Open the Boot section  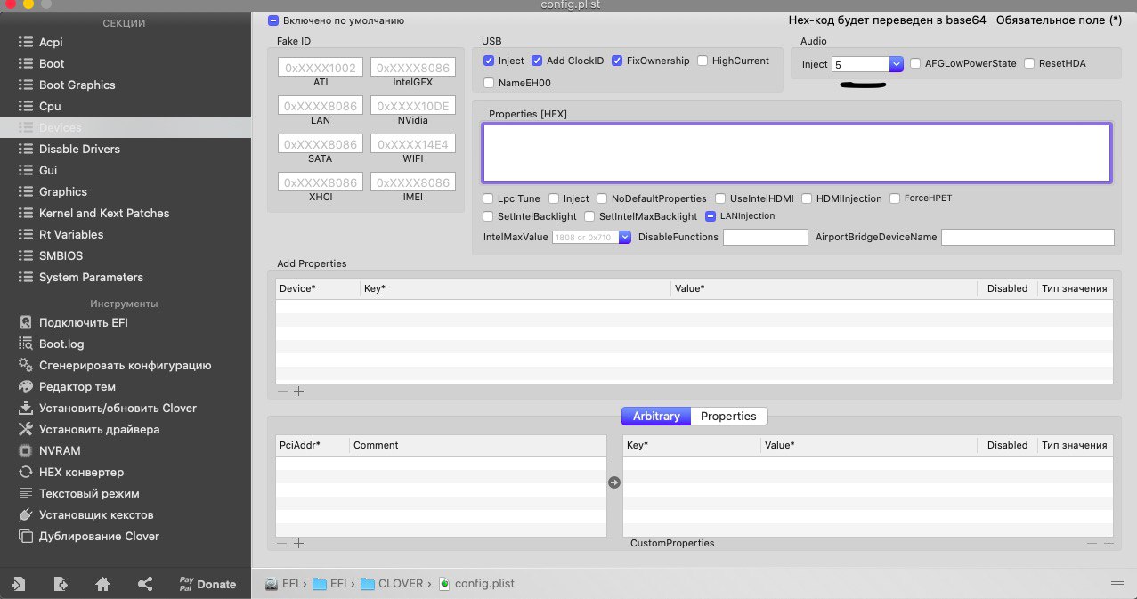tap(125, 63)
